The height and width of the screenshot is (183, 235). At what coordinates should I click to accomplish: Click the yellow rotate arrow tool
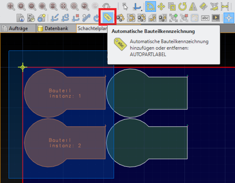click(x=182, y=6)
